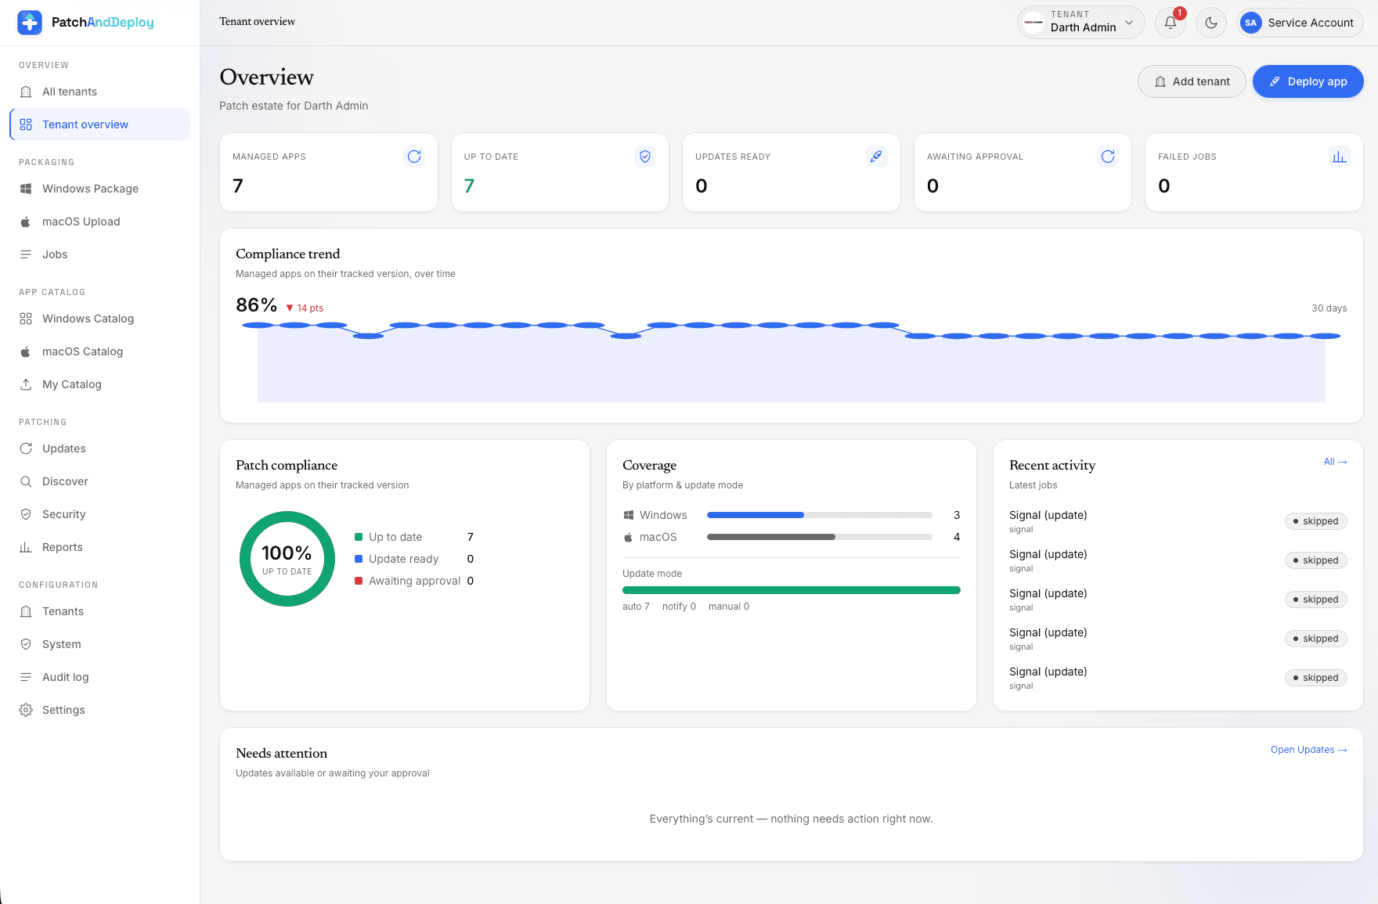Click Up To Date shield icon
Image resolution: width=1378 pixels, height=904 pixels.
[x=645, y=157]
